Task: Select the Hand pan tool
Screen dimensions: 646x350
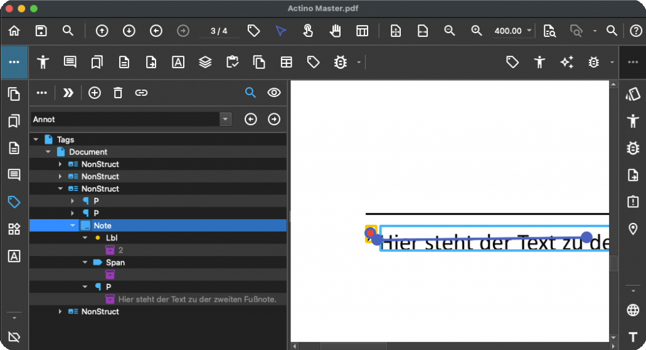Action: (x=336, y=31)
